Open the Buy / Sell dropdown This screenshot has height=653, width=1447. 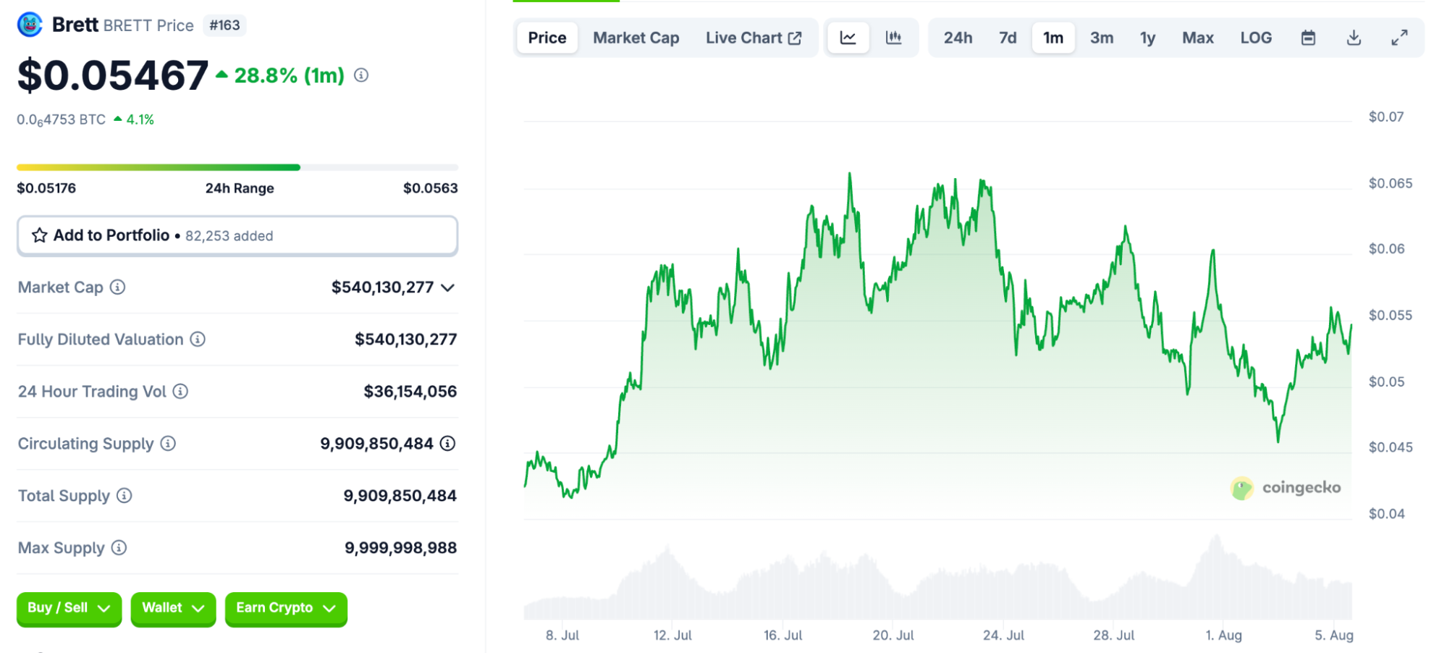(69, 608)
